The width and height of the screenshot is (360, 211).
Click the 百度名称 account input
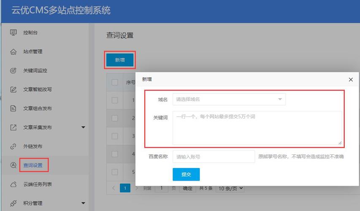click(214, 157)
